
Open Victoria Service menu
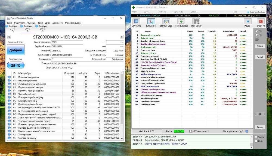coord(147,12)
